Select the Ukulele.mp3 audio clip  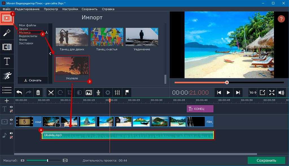128,135
